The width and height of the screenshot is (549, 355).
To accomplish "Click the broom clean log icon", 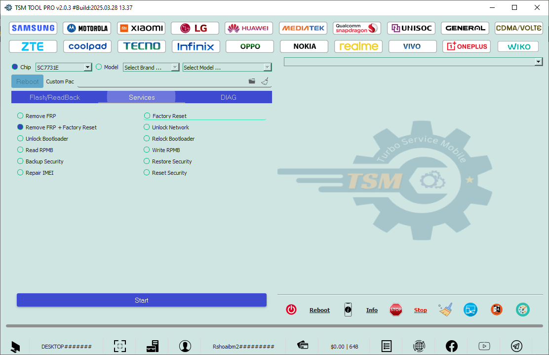I will pyautogui.click(x=445, y=310).
